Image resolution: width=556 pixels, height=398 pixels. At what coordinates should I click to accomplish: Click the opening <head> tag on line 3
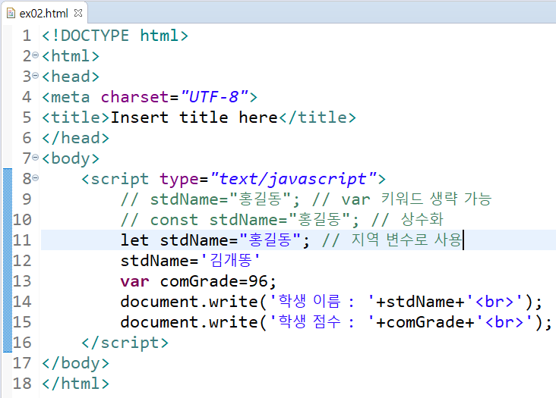click(x=71, y=77)
